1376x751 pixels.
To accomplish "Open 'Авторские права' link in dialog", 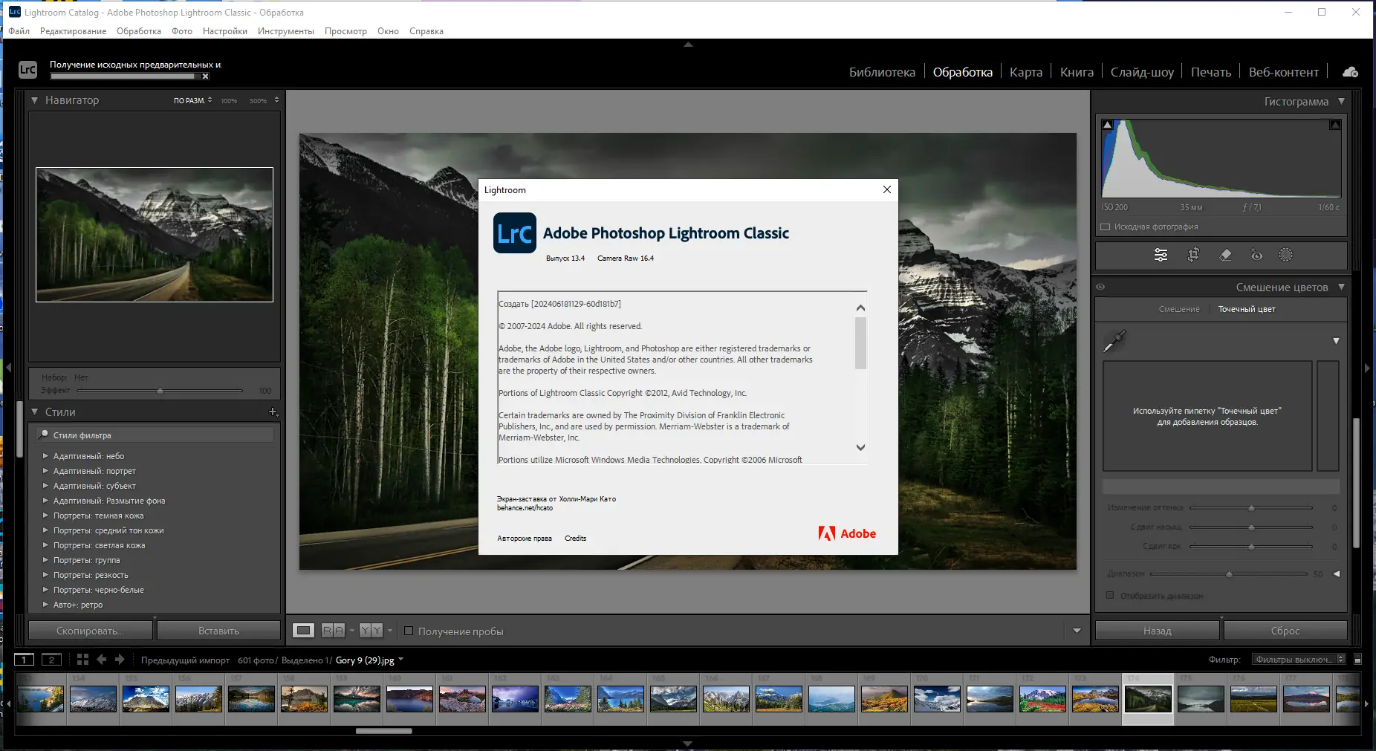I will coord(525,539).
